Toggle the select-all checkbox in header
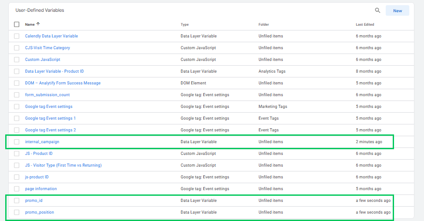The height and width of the screenshot is (221, 424). [x=17, y=24]
